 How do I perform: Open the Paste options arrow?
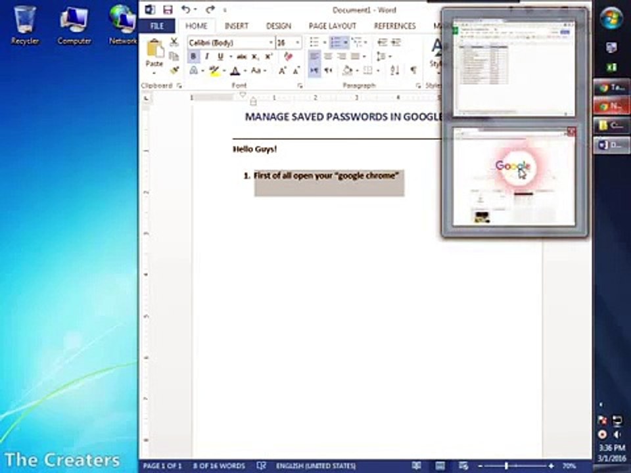click(x=154, y=73)
